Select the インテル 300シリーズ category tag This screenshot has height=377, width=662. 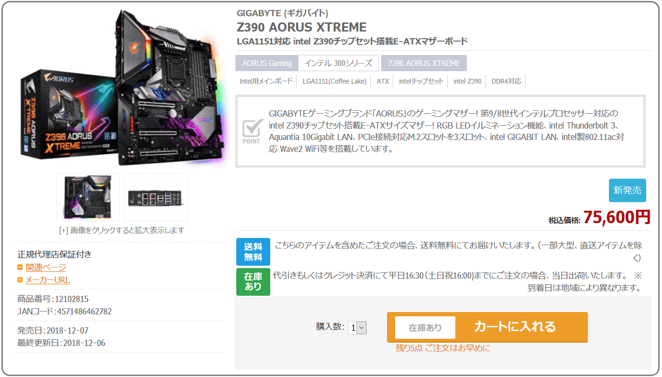point(338,63)
